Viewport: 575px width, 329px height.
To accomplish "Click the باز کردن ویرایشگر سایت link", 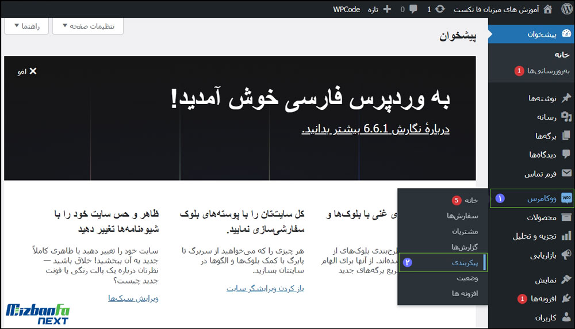I will point(265,289).
